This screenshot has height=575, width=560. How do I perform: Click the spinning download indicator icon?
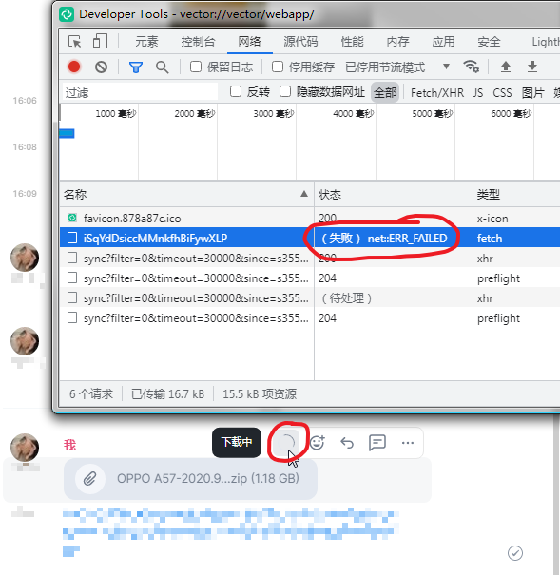coord(287,442)
